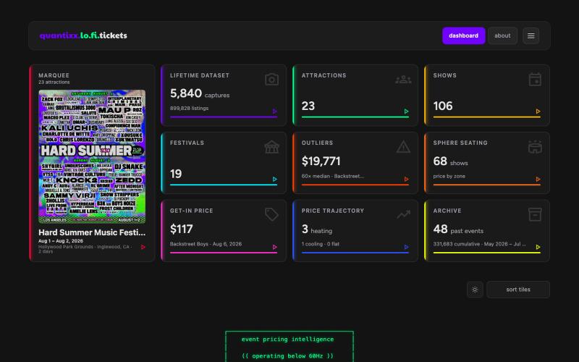Click the Price Trajectory tile heading
Viewport: 579px width, 362px height.
(333, 211)
